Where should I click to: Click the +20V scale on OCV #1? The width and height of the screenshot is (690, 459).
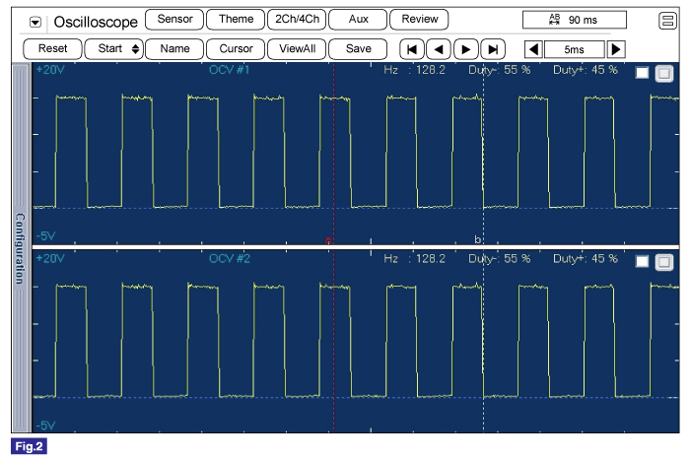click(49, 70)
